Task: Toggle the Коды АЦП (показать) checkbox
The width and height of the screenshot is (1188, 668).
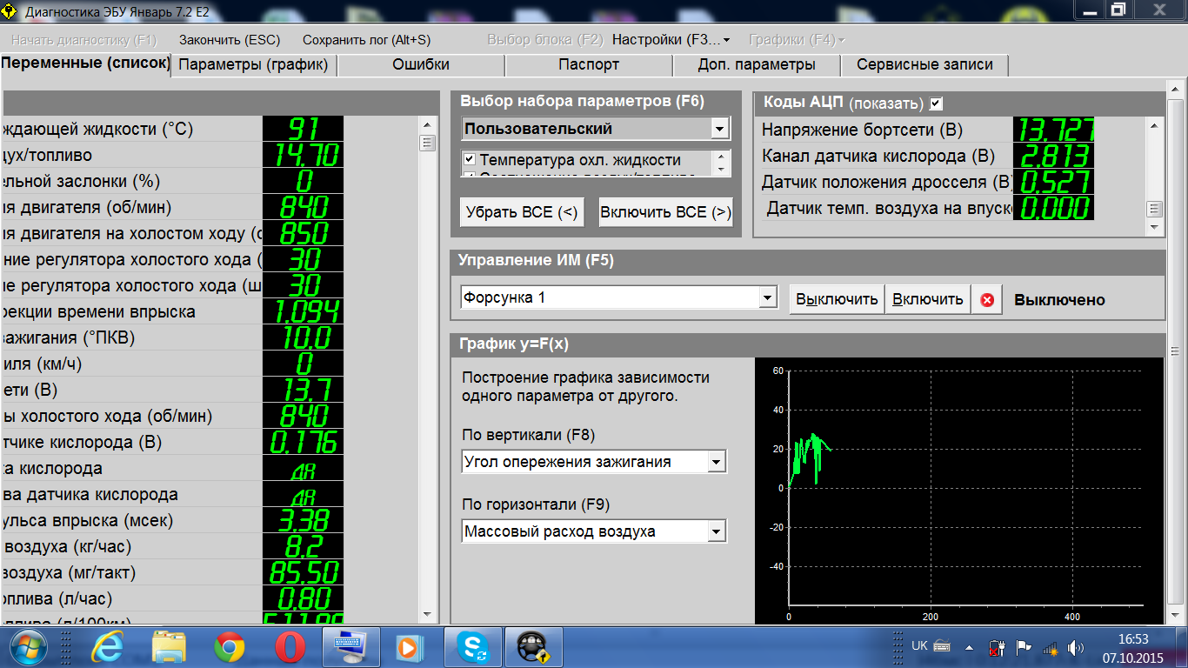Action: (x=936, y=104)
